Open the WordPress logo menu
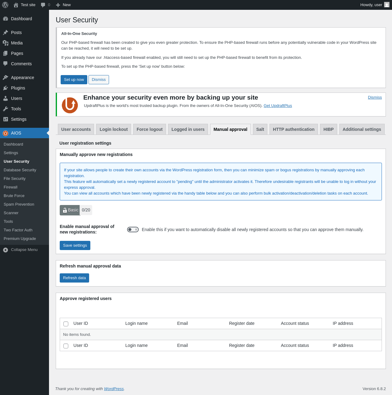 5,5
